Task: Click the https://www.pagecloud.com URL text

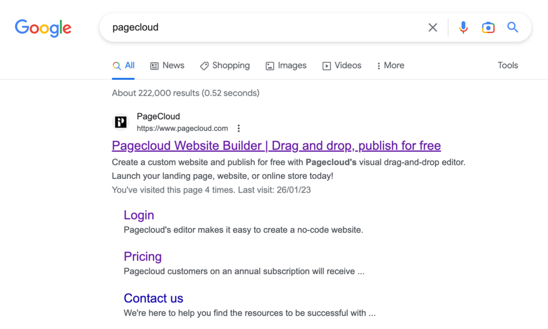Action: point(182,129)
